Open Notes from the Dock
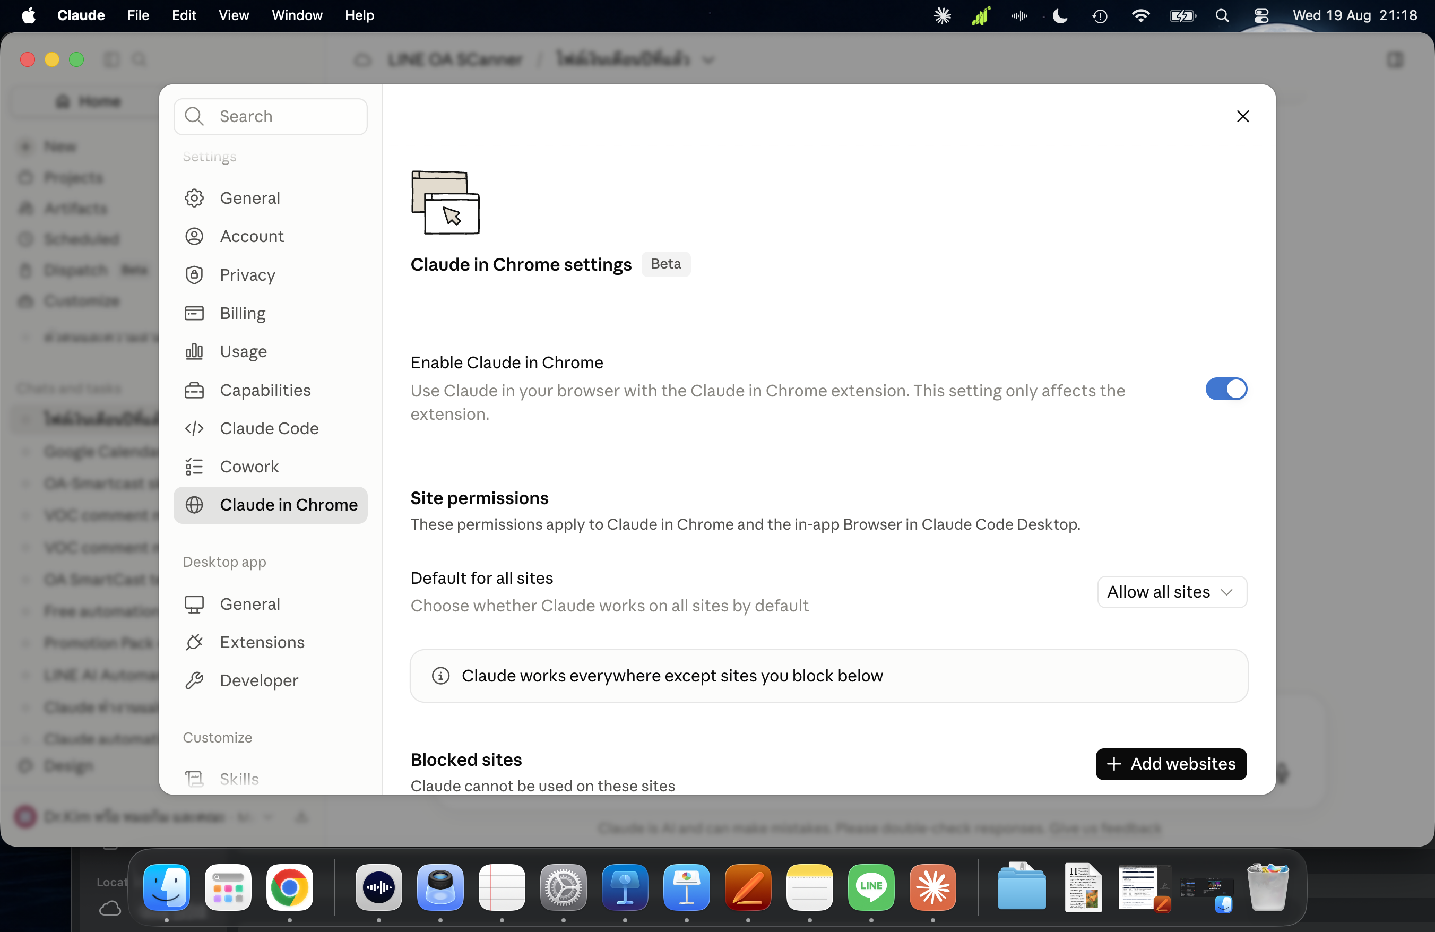 point(809,887)
